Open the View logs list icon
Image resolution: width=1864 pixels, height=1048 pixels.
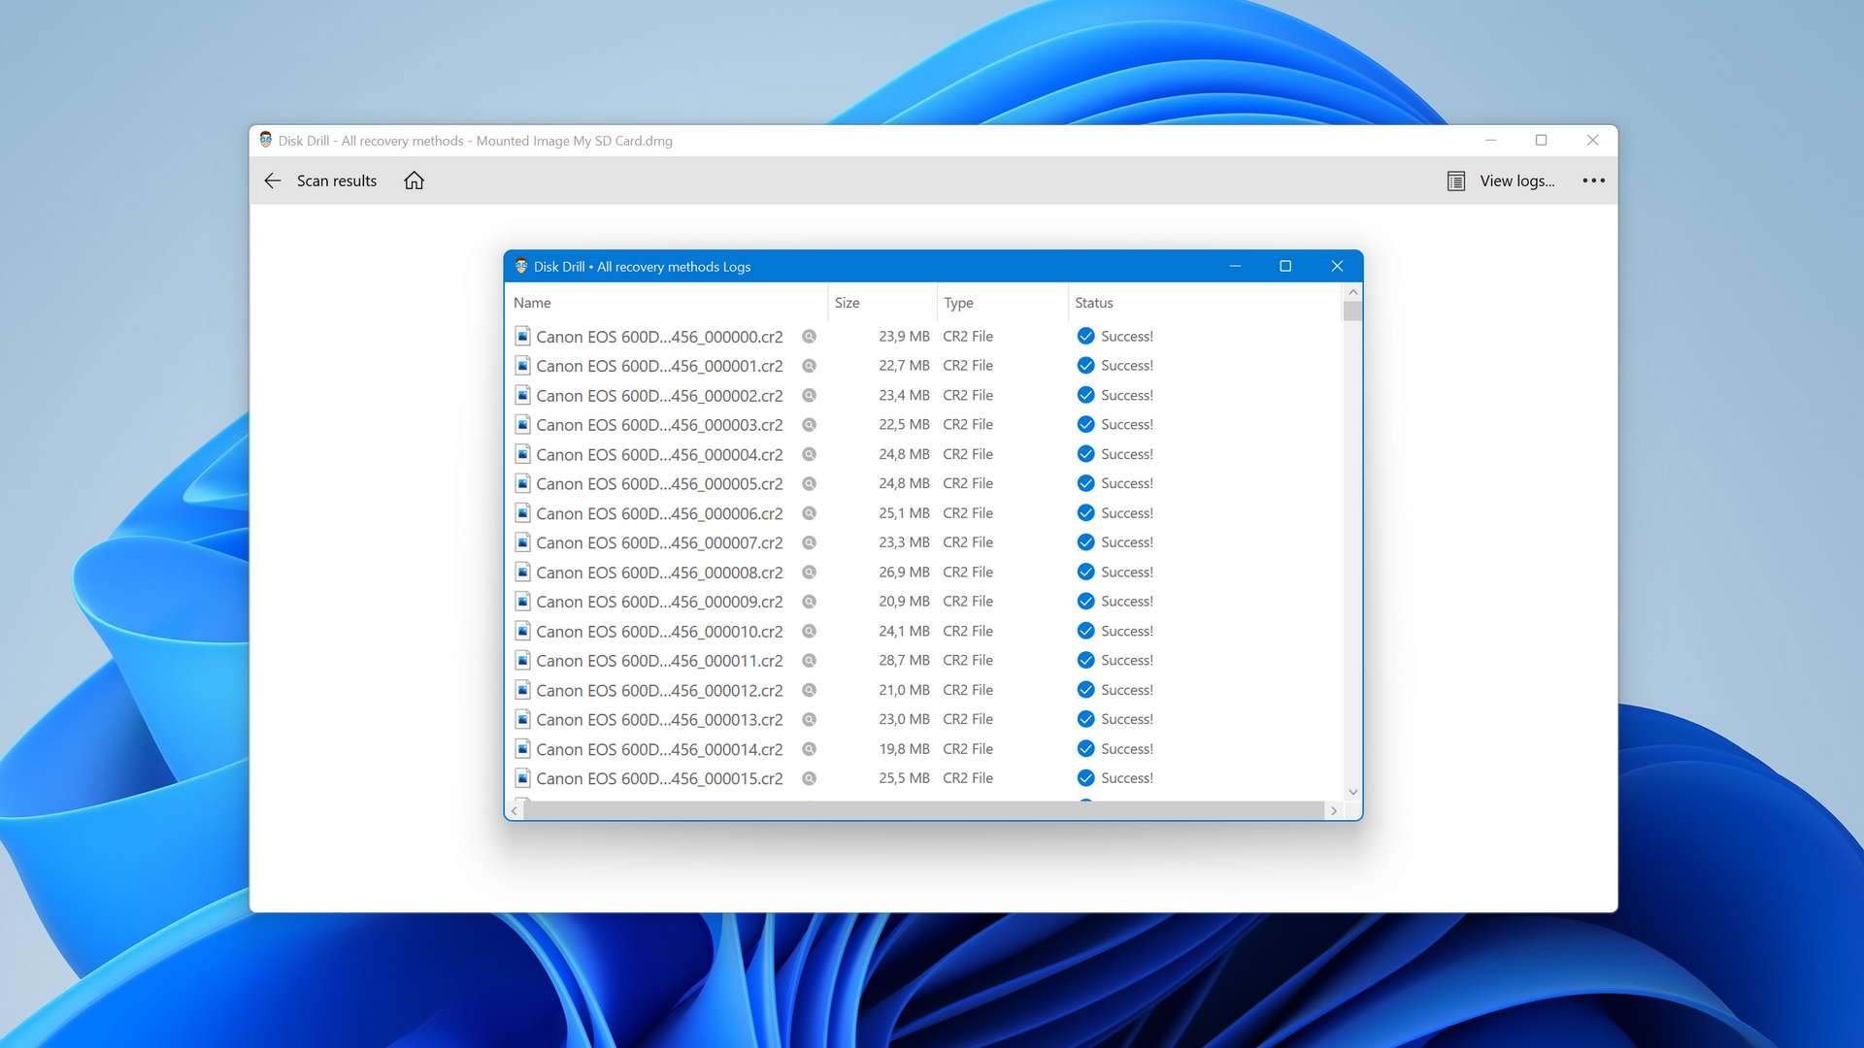[x=1455, y=180]
